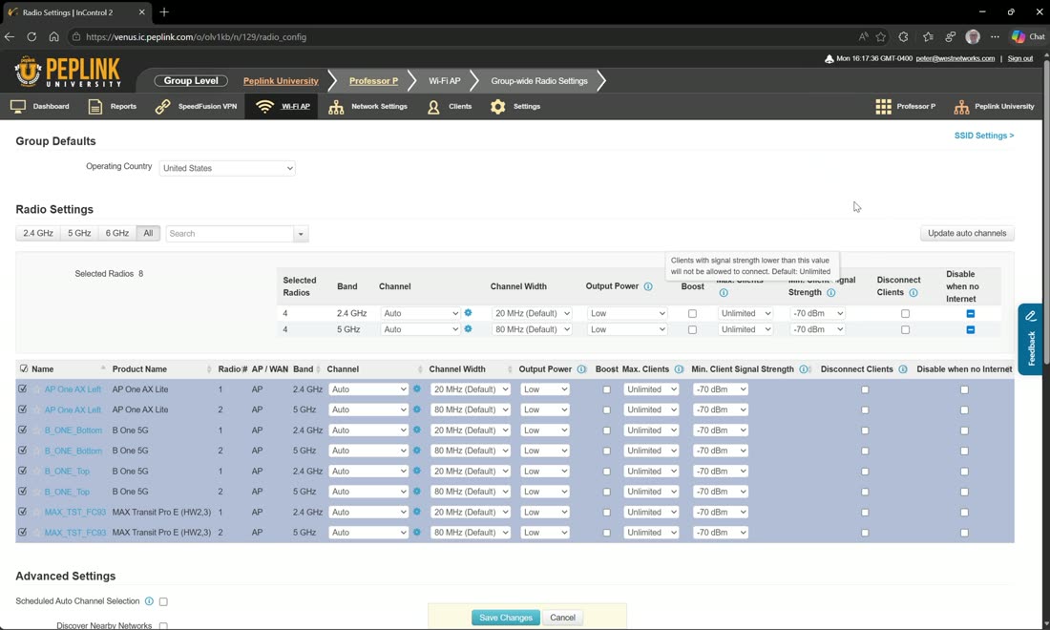Add page to favorites star icon
Image resolution: width=1050 pixels, height=630 pixels.
click(881, 37)
